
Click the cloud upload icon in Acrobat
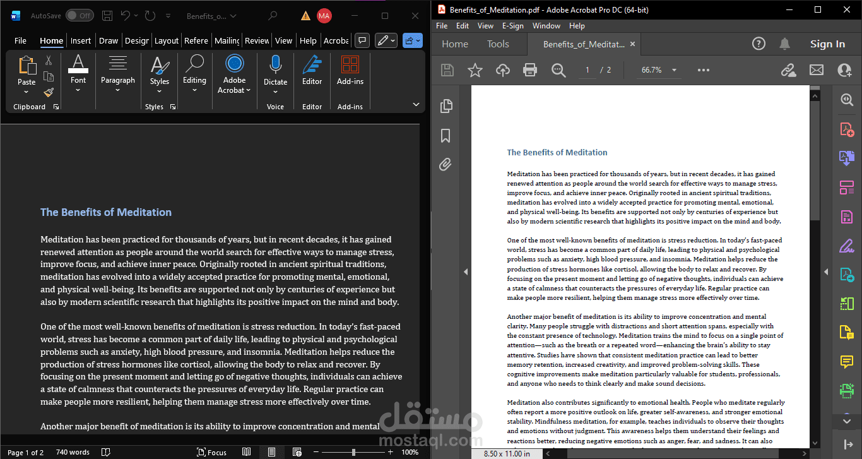[x=503, y=70]
